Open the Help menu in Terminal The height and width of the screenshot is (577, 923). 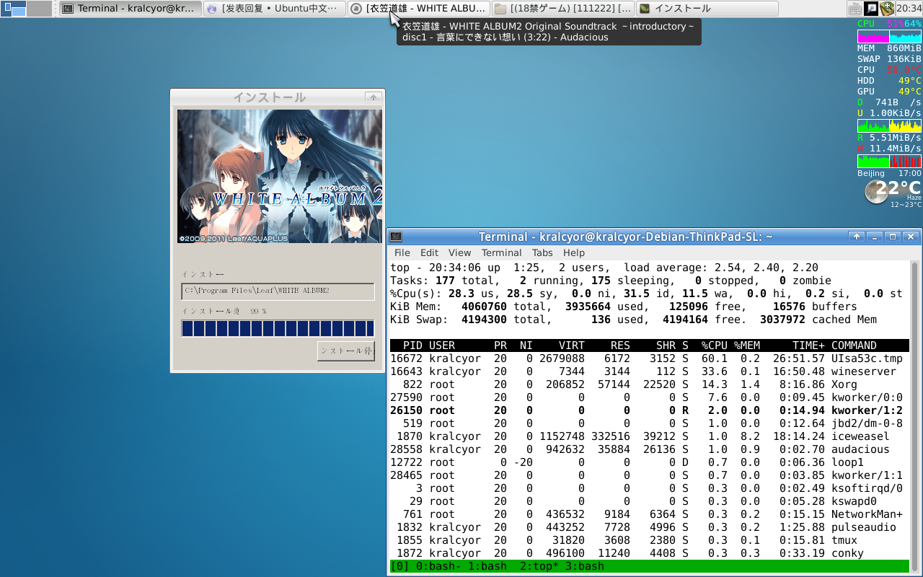[574, 252]
